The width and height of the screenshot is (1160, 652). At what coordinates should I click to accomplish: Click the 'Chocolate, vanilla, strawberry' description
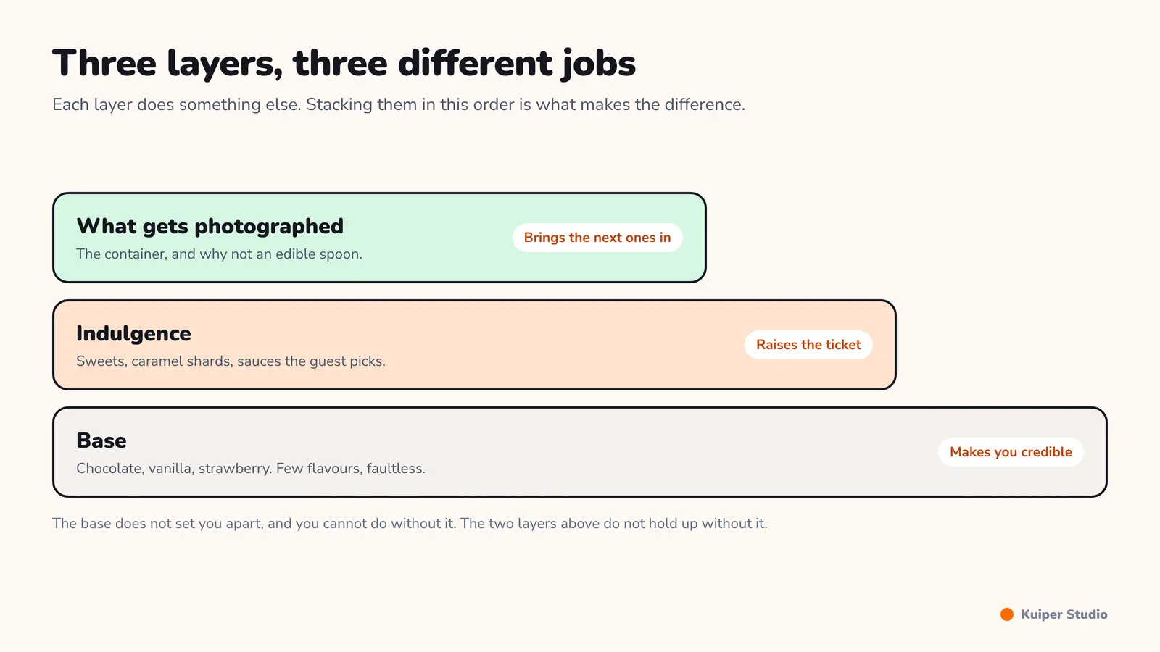click(251, 469)
